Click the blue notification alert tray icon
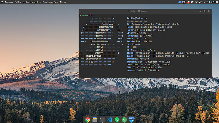Screen dimensions: 219x123 [x=180, y=2]
